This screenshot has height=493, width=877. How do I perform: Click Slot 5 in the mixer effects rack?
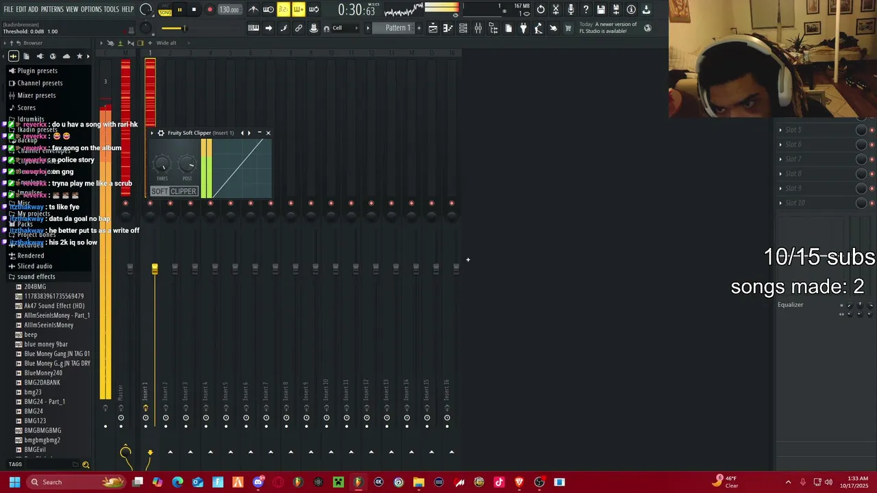pos(819,130)
